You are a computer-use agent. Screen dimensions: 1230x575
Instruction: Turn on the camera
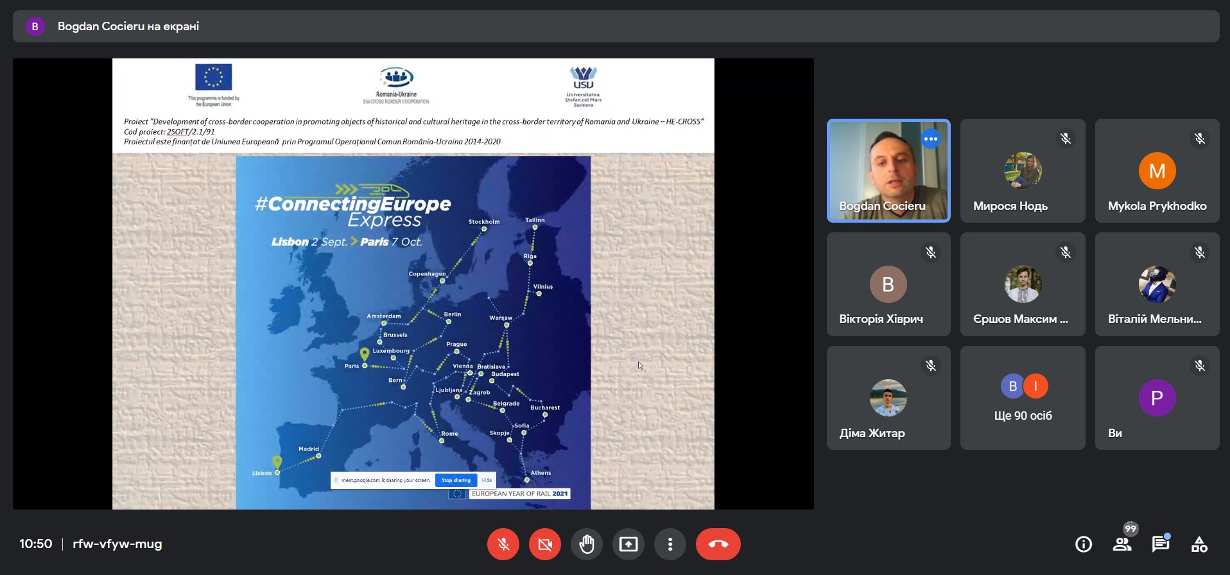pyautogui.click(x=545, y=544)
